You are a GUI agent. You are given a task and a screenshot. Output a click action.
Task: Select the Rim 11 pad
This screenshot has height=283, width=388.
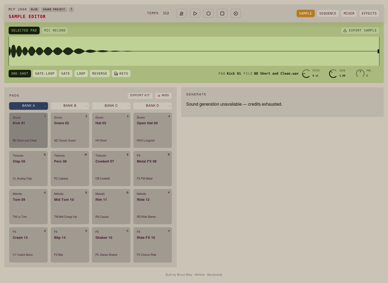(x=111, y=207)
